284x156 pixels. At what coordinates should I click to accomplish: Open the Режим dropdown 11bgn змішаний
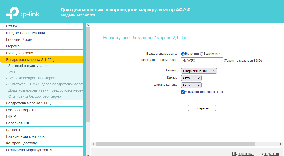coord(199,71)
